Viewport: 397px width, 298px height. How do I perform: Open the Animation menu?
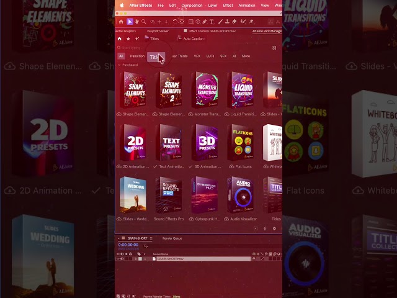click(247, 6)
